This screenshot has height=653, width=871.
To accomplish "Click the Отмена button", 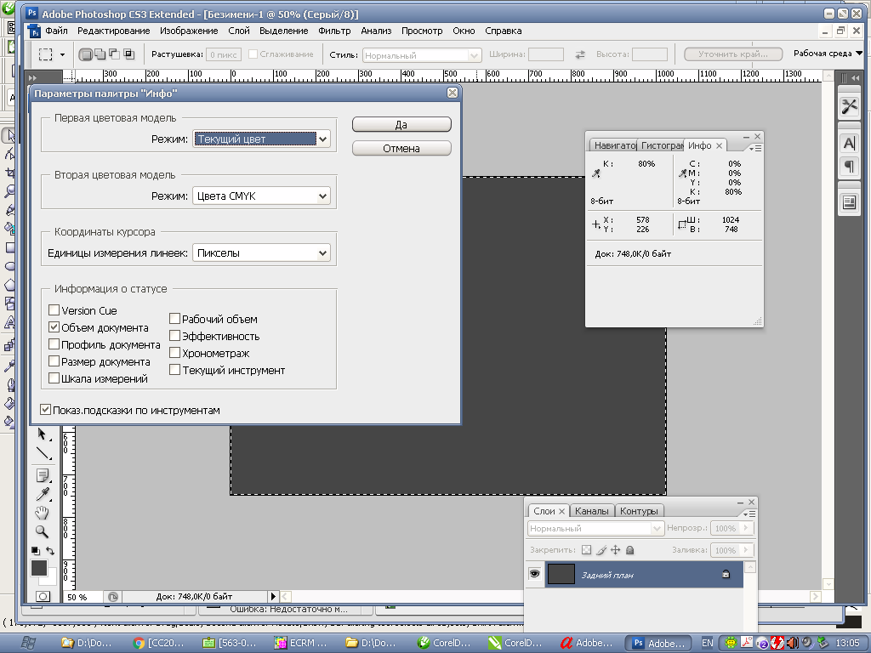I will click(401, 148).
